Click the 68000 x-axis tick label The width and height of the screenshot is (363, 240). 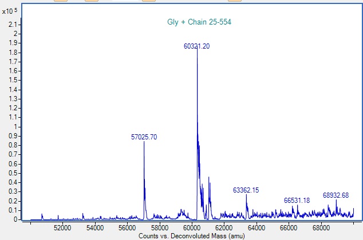tap(321, 228)
